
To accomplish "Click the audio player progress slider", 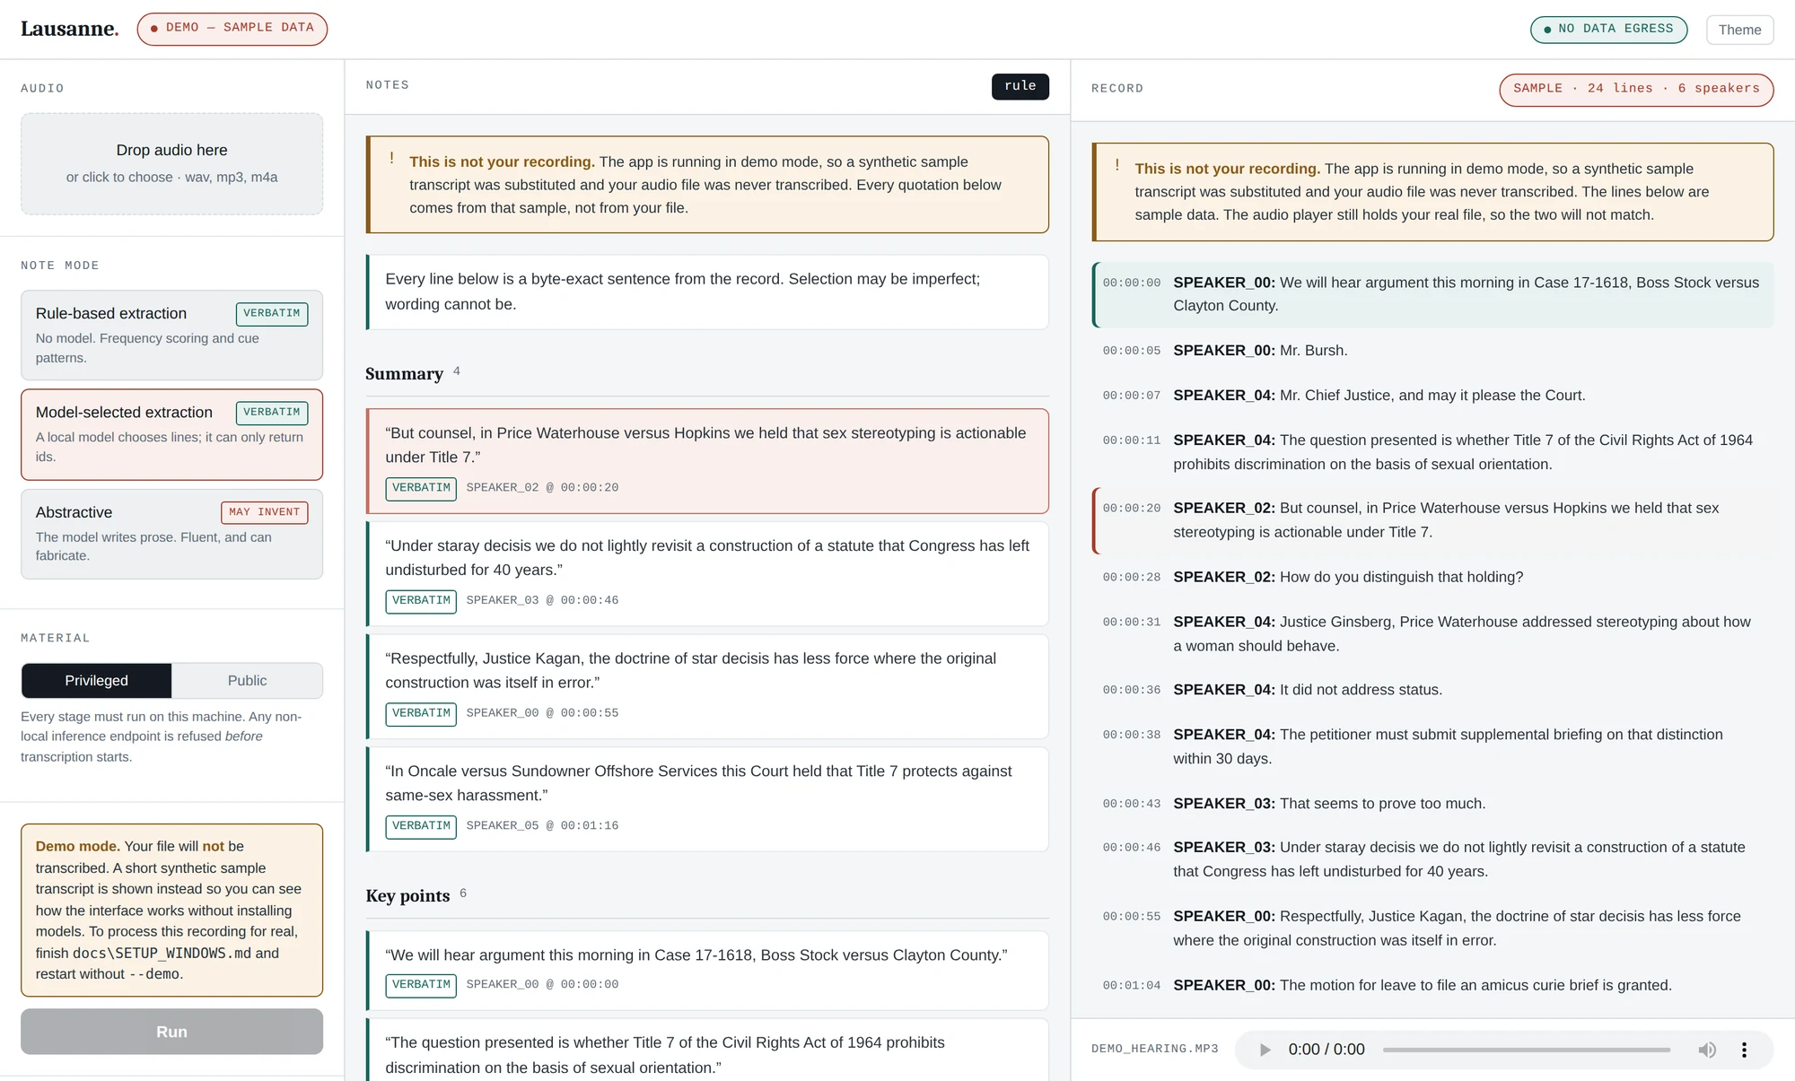I will (x=1526, y=1050).
